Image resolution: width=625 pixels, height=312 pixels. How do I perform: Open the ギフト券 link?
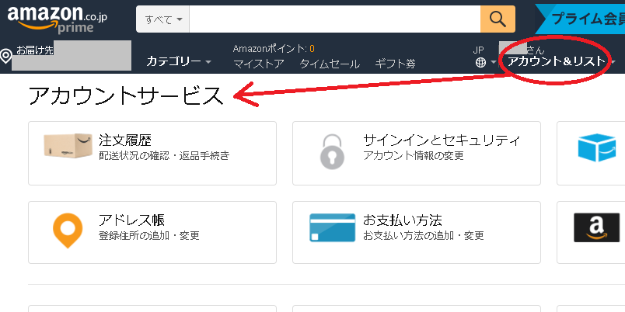click(395, 64)
